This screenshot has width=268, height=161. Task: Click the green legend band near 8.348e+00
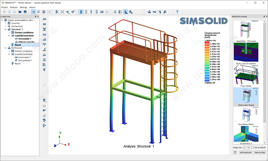[207, 63]
